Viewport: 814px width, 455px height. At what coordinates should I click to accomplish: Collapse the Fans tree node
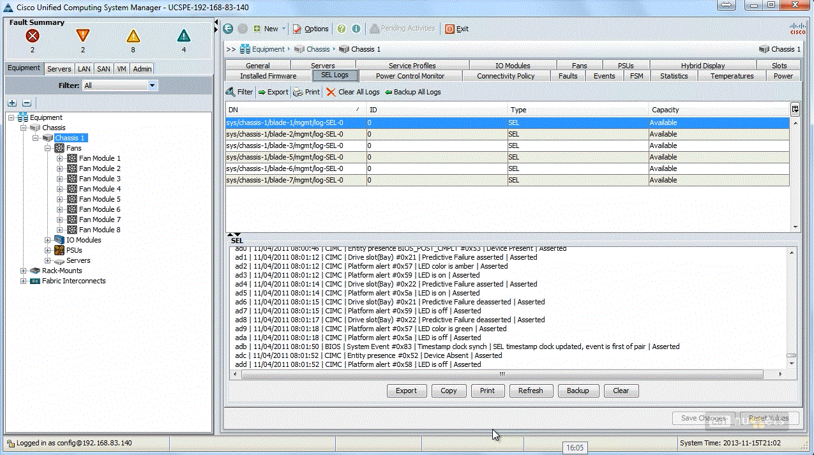[x=48, y=148]
